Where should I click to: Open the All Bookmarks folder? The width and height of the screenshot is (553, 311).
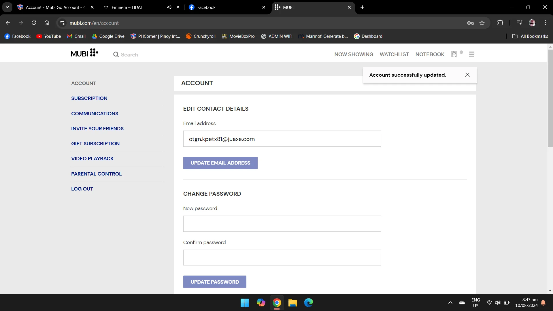click(530, 36)
